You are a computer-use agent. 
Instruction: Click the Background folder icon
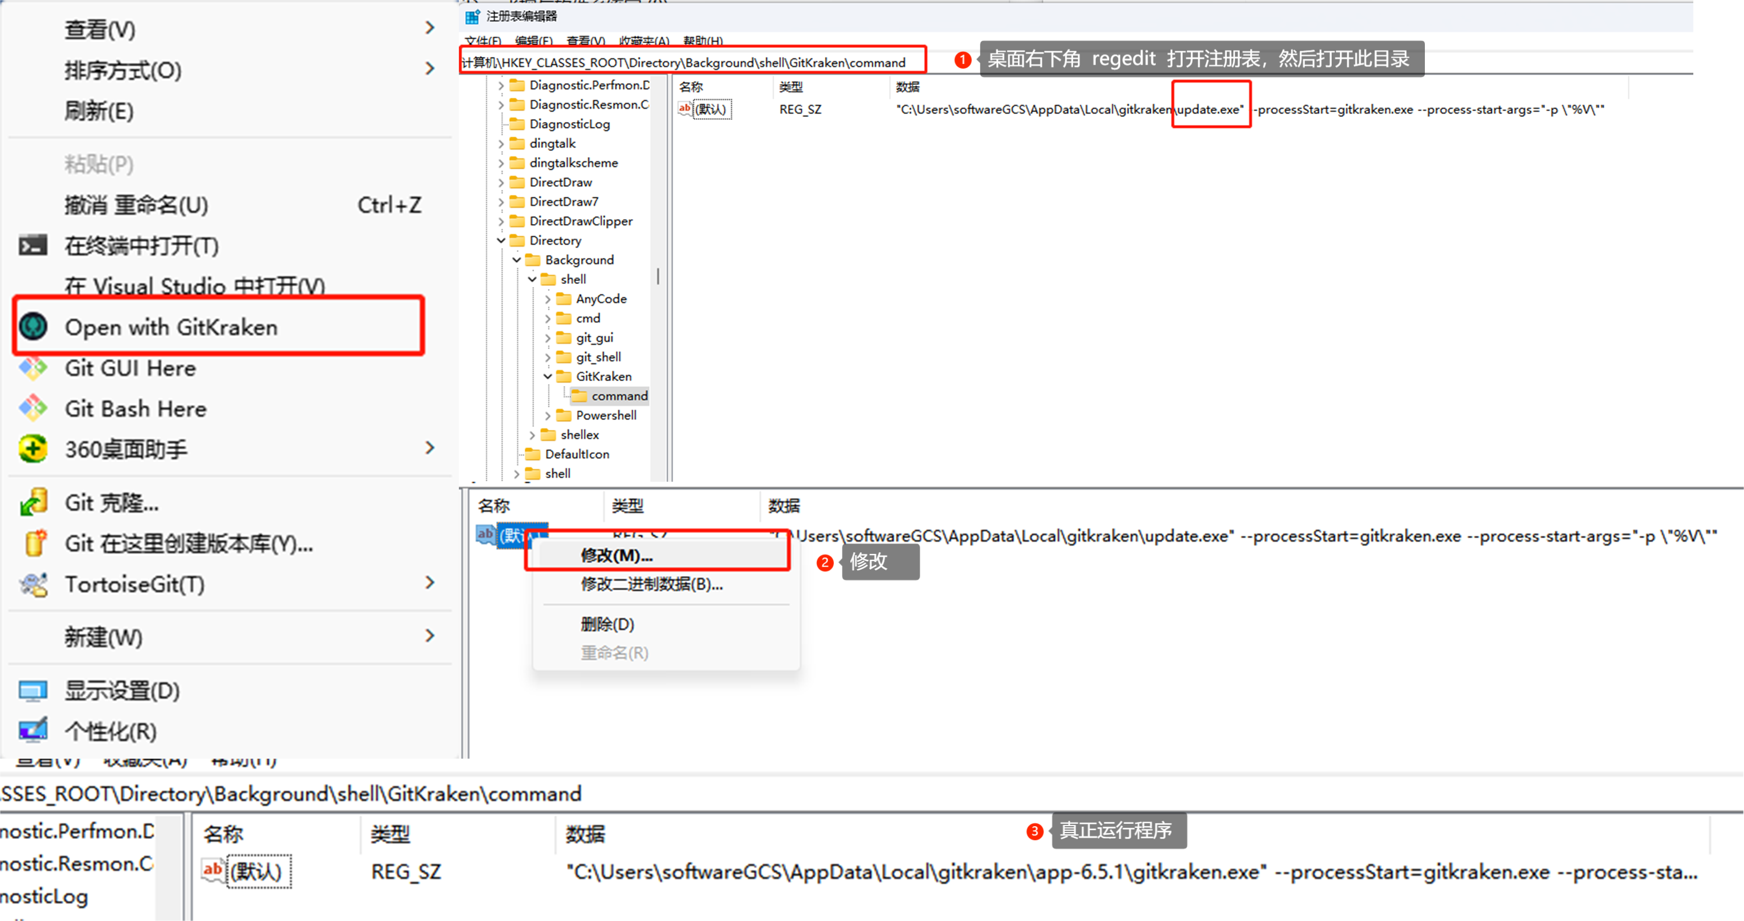pos(533,259)
